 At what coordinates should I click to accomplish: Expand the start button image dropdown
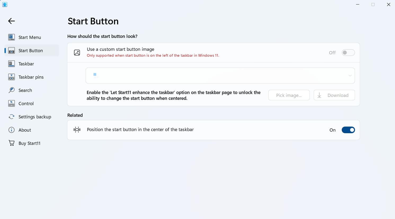220,76
